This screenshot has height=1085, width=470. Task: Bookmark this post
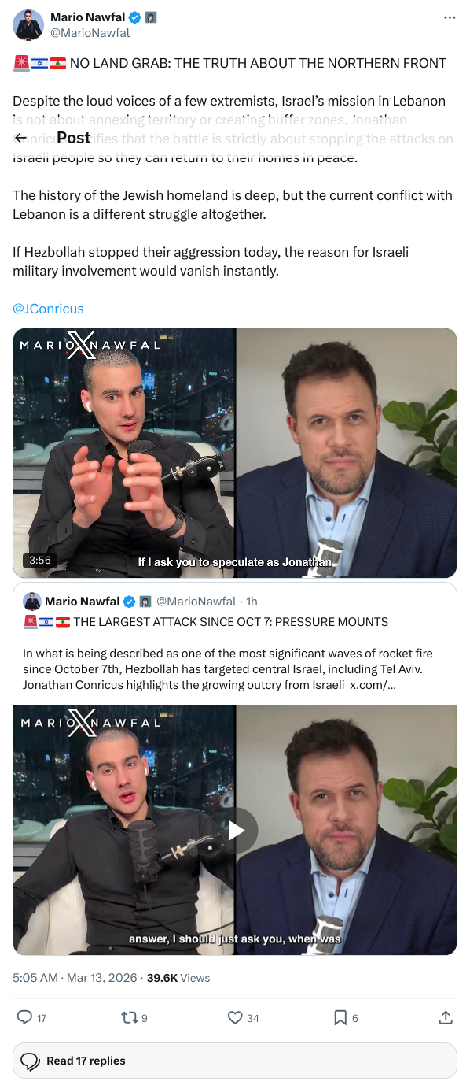click(340, 1017)
